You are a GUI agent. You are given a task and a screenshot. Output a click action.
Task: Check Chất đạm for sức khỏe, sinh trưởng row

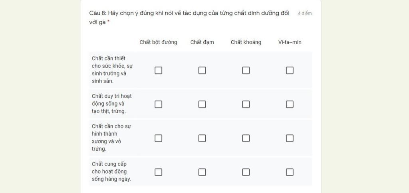pyautogui.click(x=202, y=70)
